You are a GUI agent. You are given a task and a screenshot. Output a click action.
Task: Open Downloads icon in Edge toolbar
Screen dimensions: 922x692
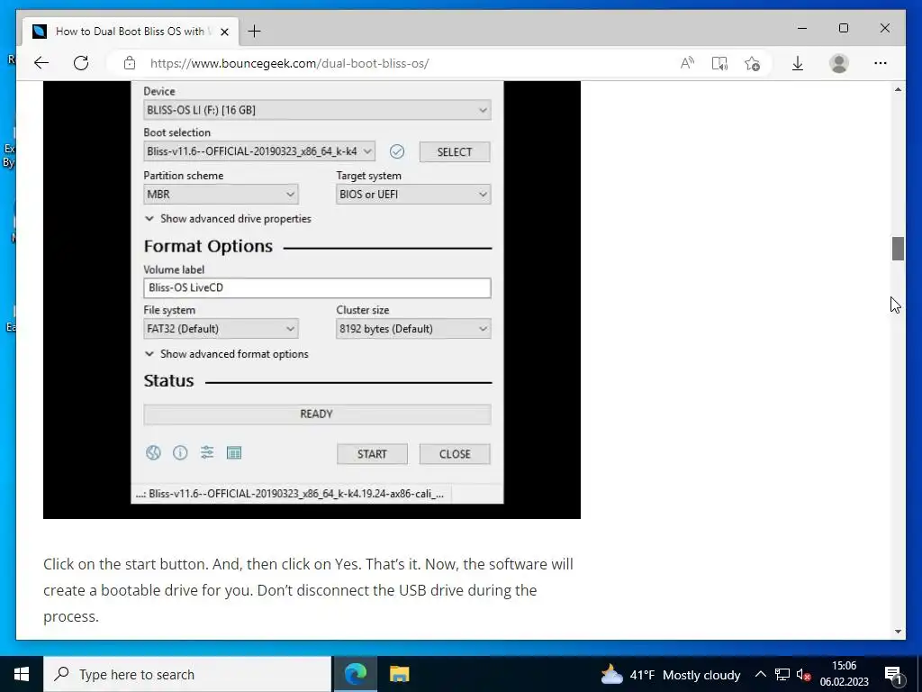[798, 63]
